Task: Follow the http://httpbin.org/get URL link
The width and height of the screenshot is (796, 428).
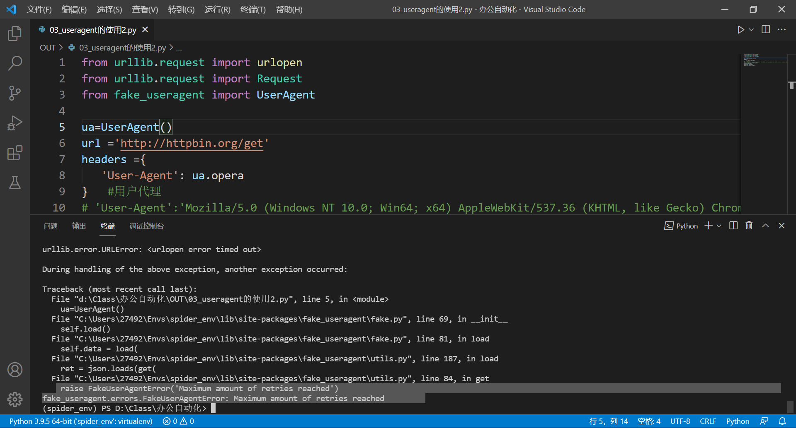Action: click(192, 143)
